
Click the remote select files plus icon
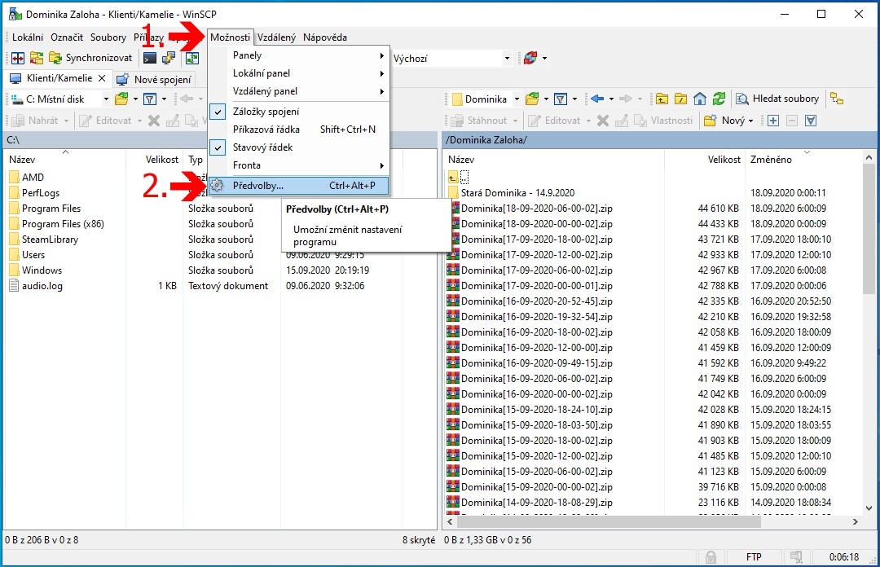point(773,121)
